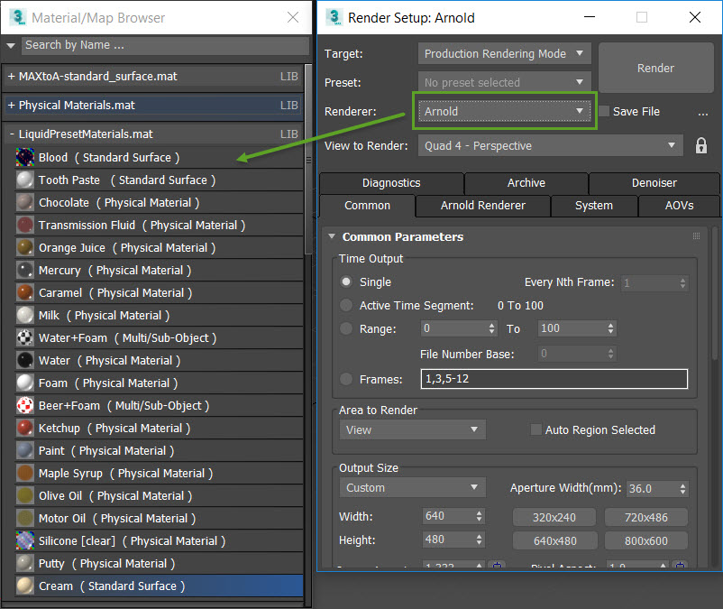Screen dimensions: 723x609
Task: Click the Putty material sphere icon
Action: (x=25, y=563)
